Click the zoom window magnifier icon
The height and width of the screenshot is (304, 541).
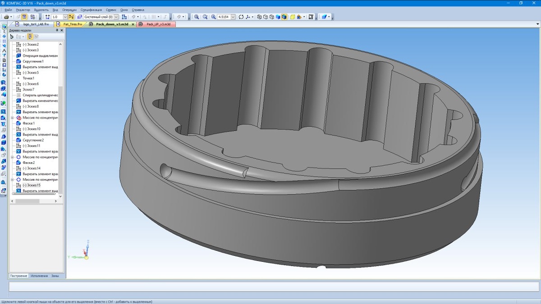coord(196,17)
